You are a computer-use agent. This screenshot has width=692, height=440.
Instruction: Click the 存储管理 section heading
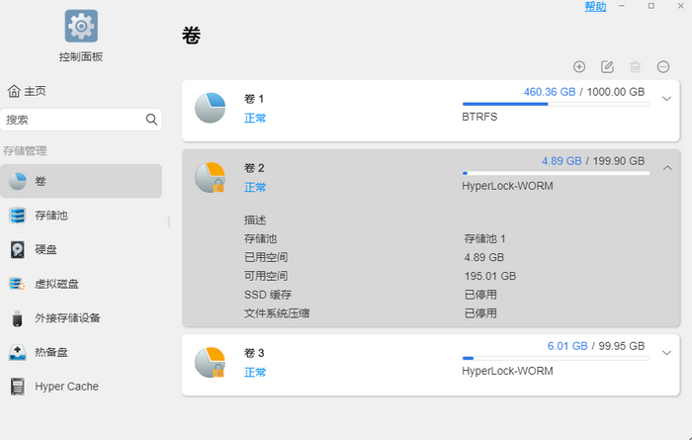(x=25, y=151)
